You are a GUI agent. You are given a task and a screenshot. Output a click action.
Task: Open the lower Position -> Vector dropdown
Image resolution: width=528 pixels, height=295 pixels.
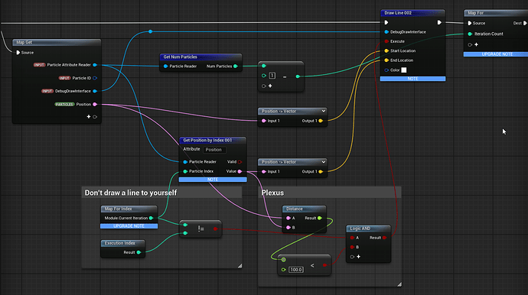point(323,162)
